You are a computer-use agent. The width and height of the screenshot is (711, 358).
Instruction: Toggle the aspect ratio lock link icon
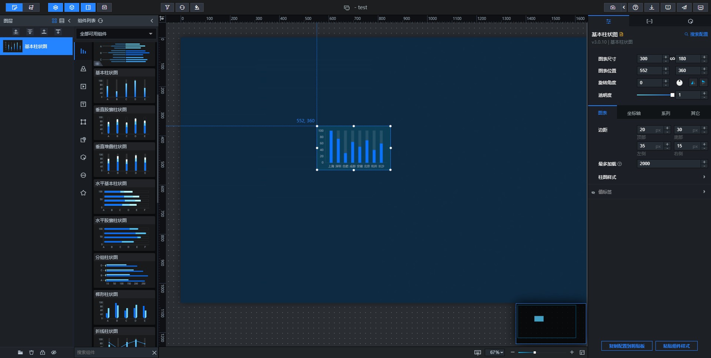coord(672,59)
